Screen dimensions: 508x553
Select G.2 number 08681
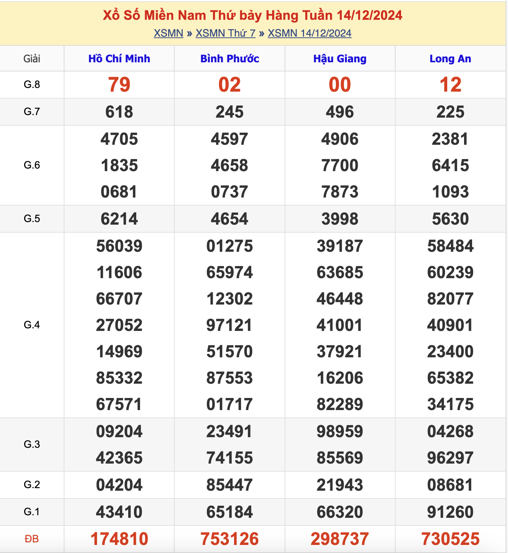click(x=450, y=485)
